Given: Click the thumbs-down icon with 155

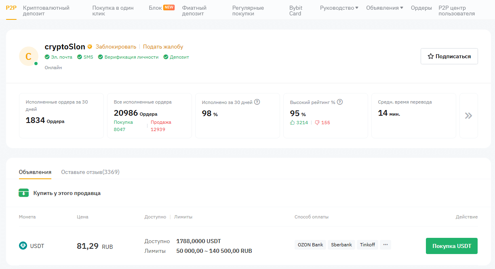Looking at the screenshot, I should click(317, 123).
